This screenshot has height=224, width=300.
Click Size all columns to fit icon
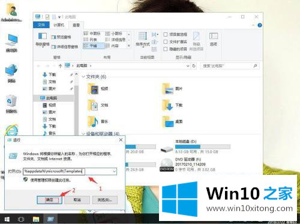tap(154, 49)
